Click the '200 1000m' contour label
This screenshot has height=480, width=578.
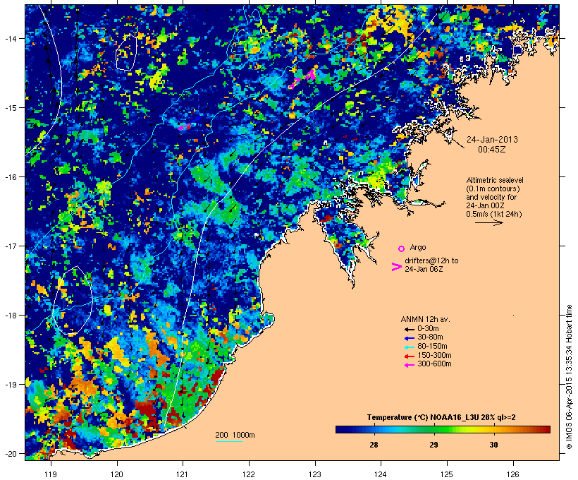(x=235, y=435)
